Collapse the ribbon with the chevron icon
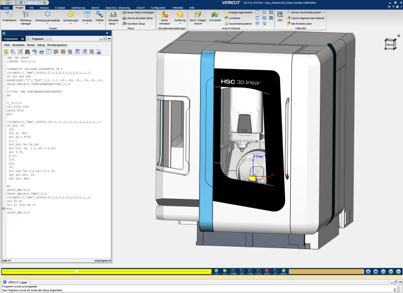 point(401,7)
